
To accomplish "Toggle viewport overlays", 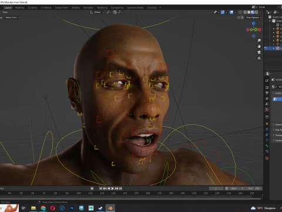I will tap(231, 12).
